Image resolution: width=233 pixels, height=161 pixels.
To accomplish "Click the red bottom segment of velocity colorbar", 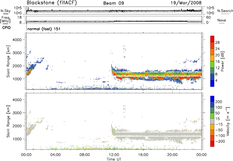I will pyautogui.click(x=212, y=144).
